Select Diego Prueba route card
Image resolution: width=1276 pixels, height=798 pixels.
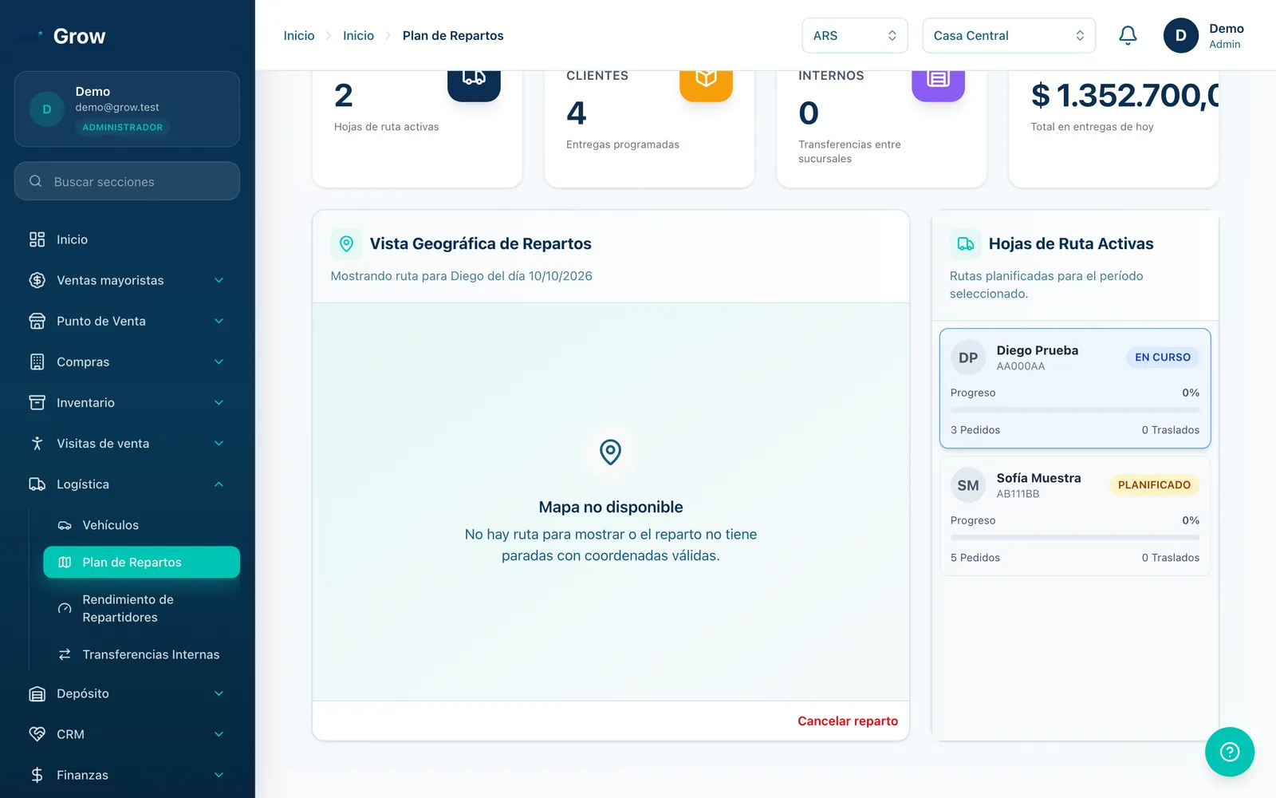[x=1075, y=388]
